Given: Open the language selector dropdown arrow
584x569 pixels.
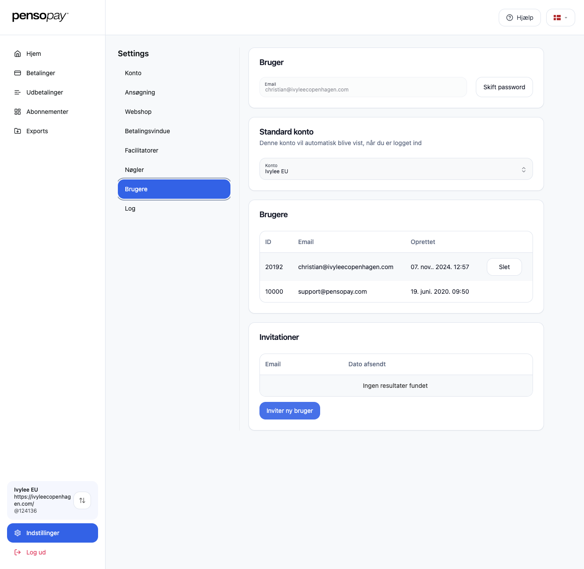Looking at the screenshot, I should (x=566, y=18).
